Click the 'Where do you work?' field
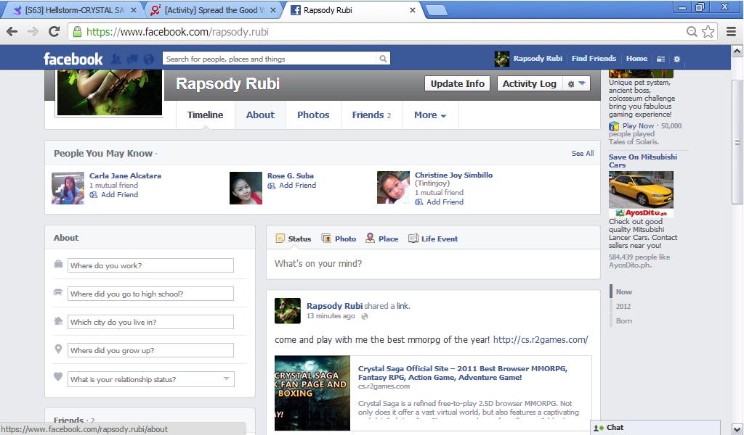Image resolution: width=744 pixels, height=435 pixels. pyautogui.click(x=150, y=265)
